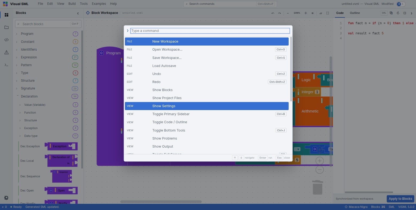Viewport: 416px width, 210px height.
Task: Open the Build menu
Action: pos(72,4)
